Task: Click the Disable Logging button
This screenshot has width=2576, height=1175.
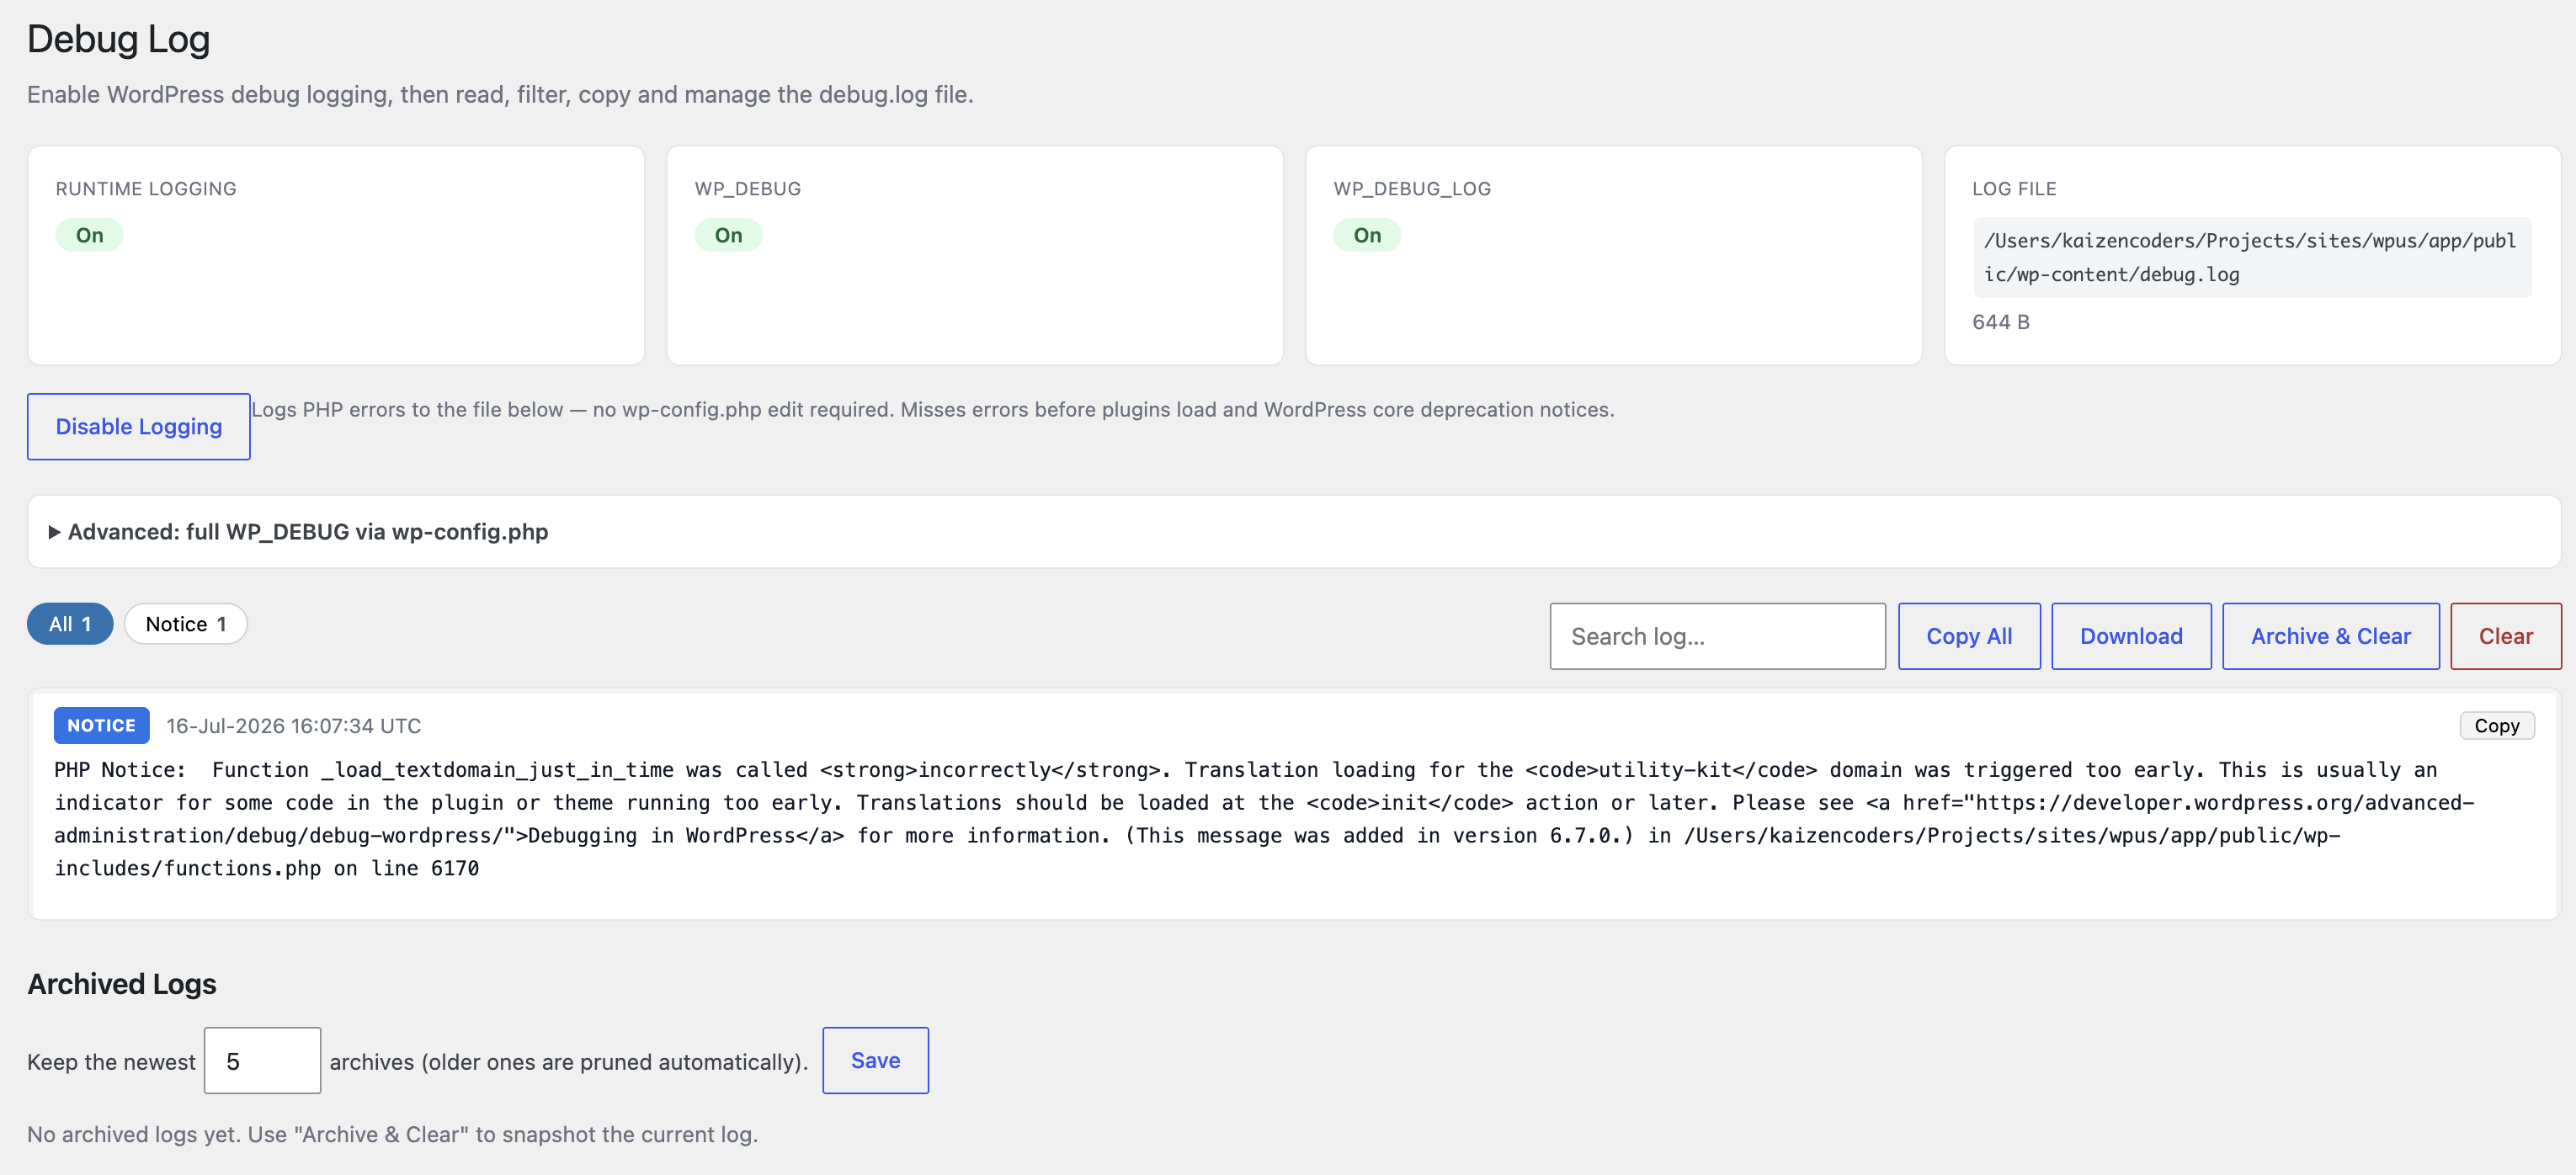Action: [x=138, y=426]
